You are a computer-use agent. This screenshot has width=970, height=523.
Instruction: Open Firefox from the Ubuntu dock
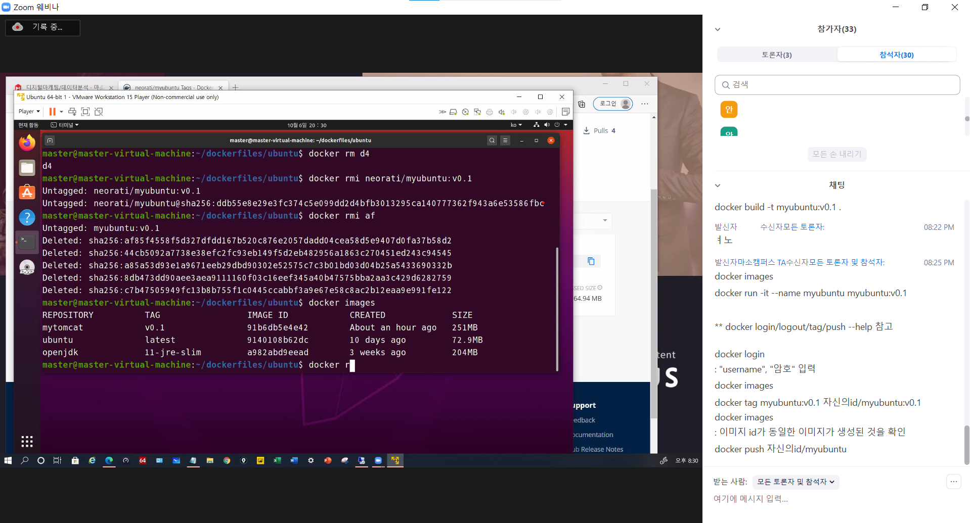coord(27,143)
